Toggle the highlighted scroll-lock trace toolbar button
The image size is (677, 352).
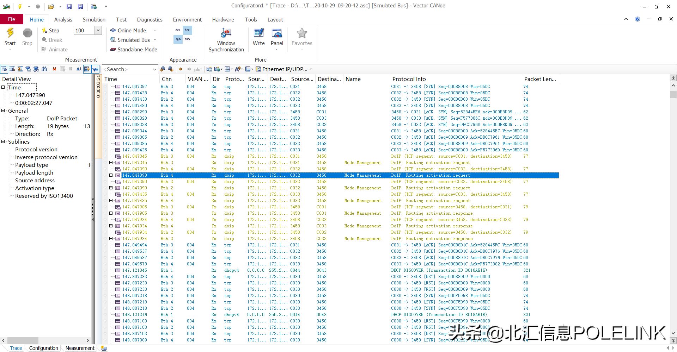coord(87,69)
